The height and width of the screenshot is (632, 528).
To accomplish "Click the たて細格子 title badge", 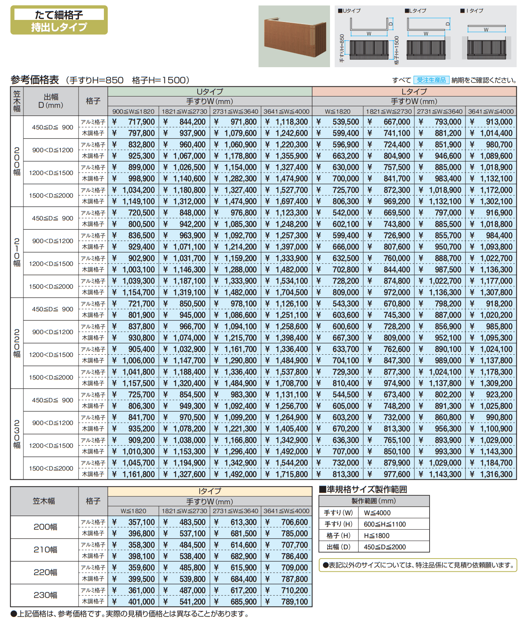I will tap(59, 20).
